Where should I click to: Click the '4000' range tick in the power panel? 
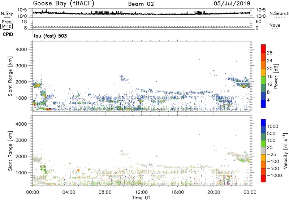click(21, 49)
